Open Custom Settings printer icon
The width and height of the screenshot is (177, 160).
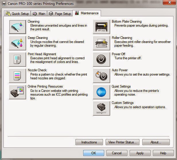tap(102, 108)
